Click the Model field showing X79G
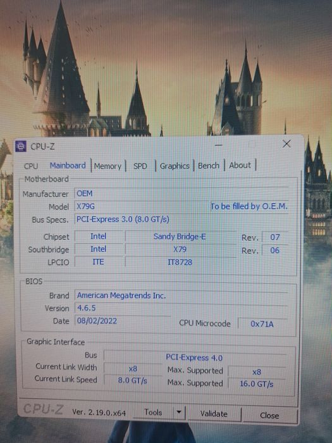Screen dimensions: 332x443 [142, 206]
